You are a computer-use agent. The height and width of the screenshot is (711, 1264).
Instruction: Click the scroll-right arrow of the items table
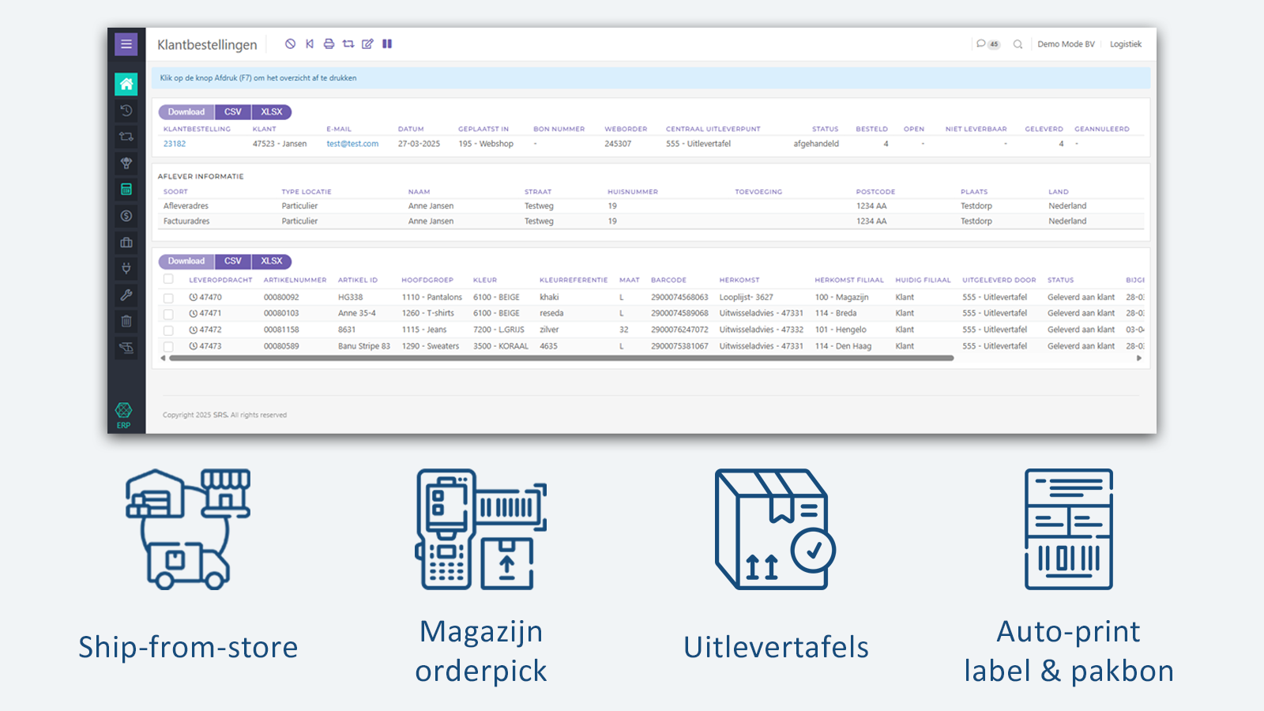coord(1139,358)
